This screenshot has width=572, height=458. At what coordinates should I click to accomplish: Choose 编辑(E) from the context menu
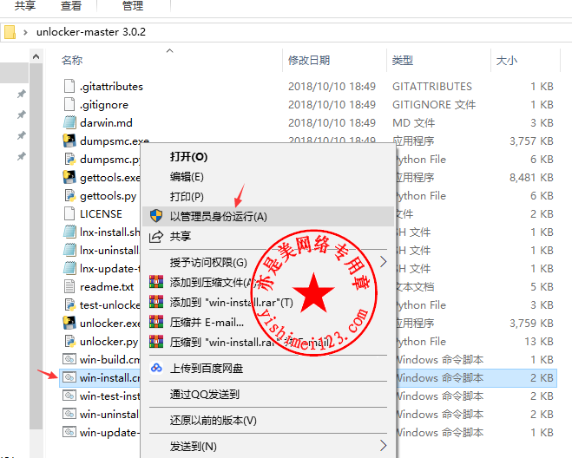tap(187, 177)
